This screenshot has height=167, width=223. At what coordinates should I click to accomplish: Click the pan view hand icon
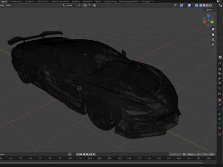213,34
